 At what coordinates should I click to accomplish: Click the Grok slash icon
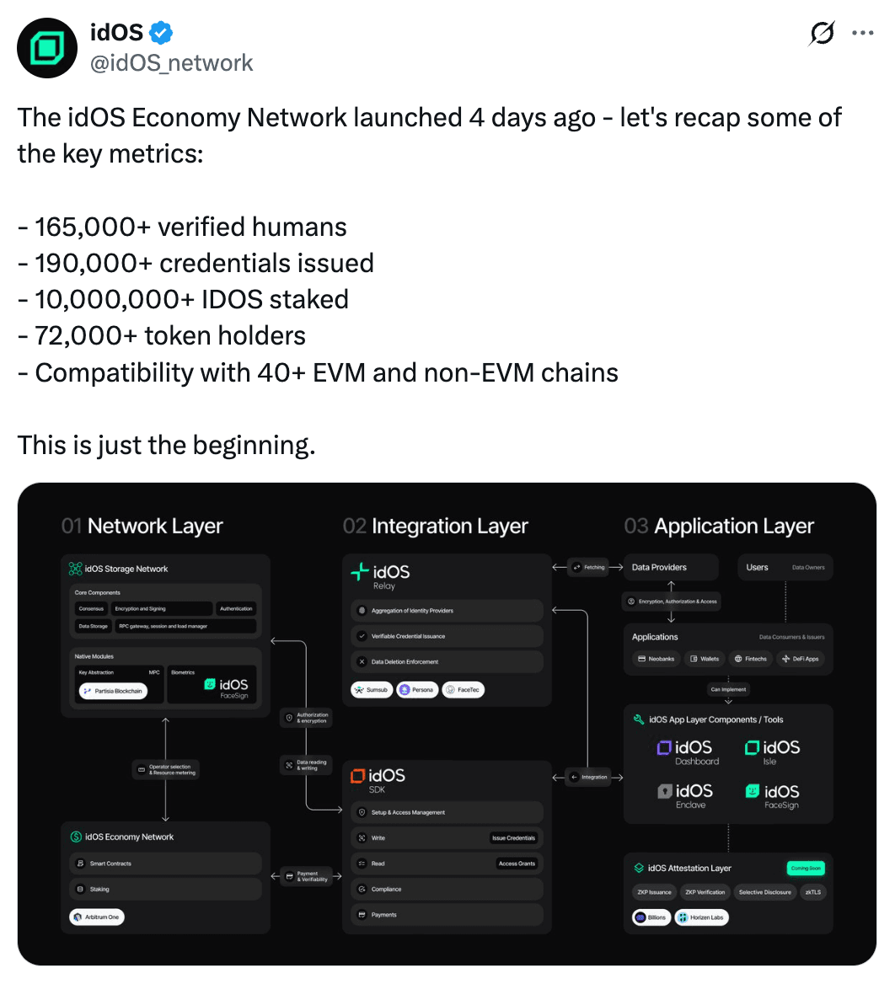(822, 34)
